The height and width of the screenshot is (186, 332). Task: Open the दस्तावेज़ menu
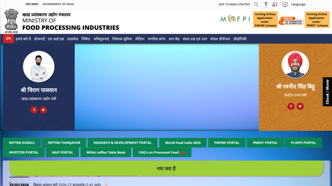pos(73,39)
